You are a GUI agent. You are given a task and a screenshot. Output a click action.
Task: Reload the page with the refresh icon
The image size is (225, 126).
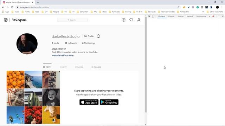pos(12,7)
